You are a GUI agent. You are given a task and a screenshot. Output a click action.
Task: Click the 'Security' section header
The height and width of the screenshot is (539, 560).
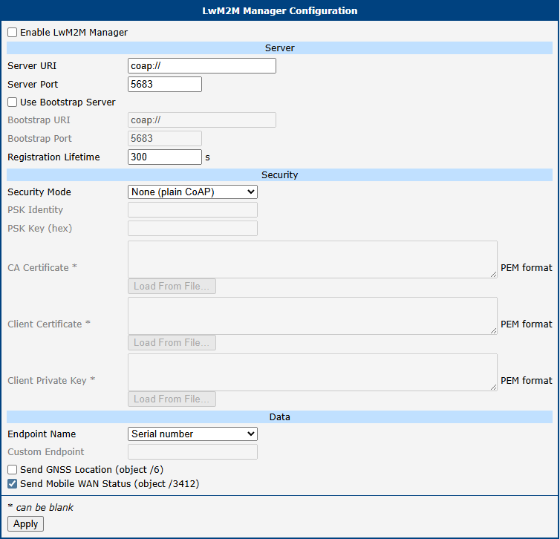(280, 175)
